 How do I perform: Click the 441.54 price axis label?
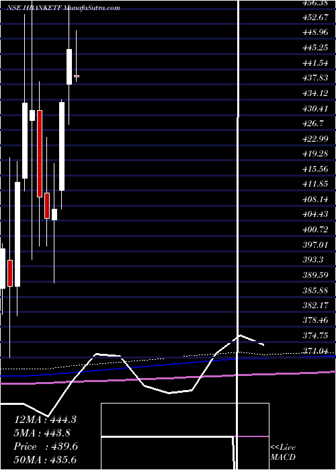point(315,63)
